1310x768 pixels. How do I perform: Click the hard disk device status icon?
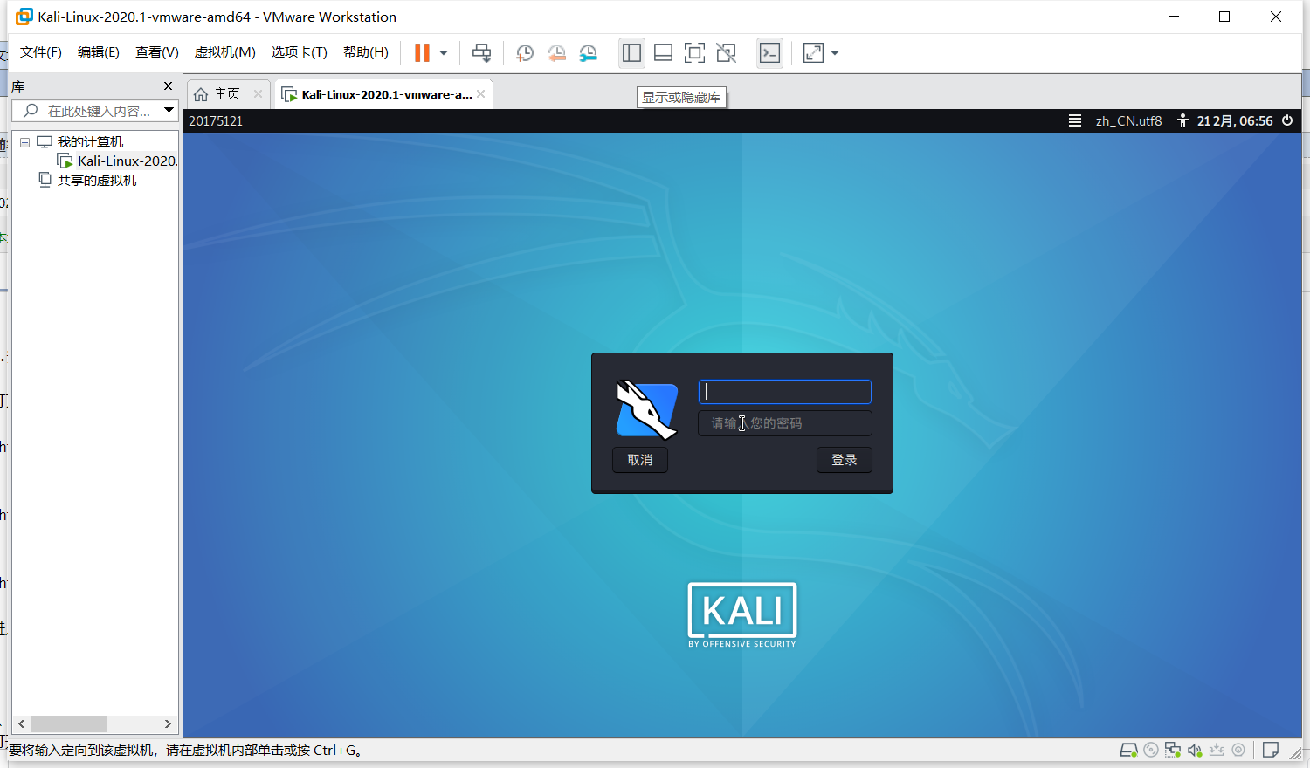(x=1128, y=751)
